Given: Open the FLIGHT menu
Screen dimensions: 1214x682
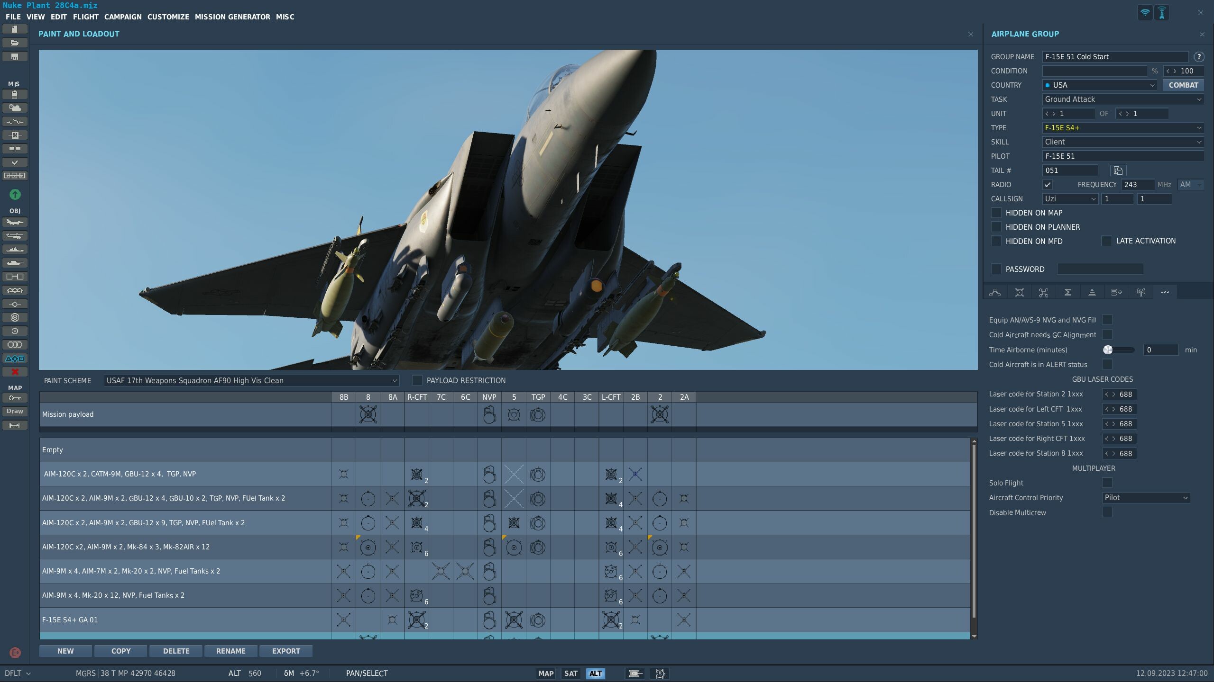Looking at the screenshot, I should pos(86,17).
